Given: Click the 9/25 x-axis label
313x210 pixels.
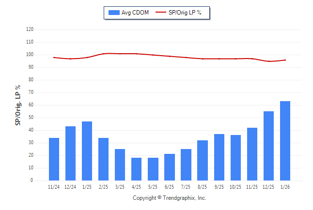Looking at the screenshot, I should (x=219, y=186).
